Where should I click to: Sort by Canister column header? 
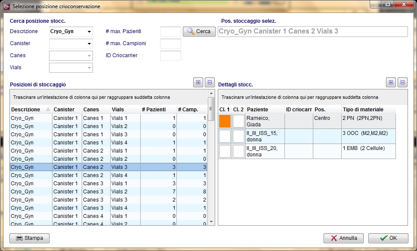tap(67, 110)
